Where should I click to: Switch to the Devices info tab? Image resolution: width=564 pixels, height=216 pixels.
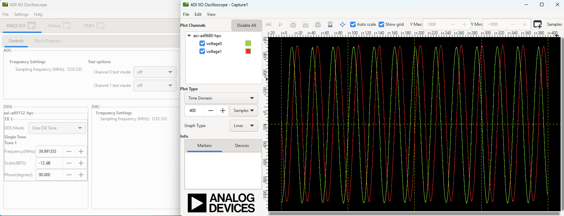click(242, 146)
